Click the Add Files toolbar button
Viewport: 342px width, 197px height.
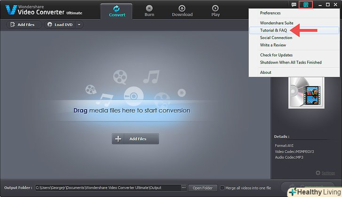pos(24,24)
